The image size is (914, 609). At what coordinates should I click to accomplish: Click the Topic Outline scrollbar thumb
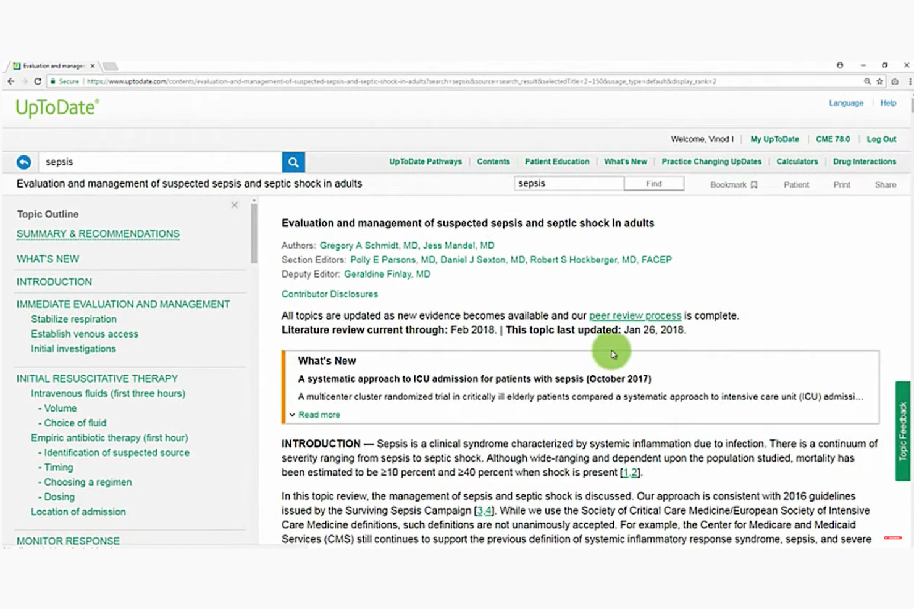tap(254, 233)
